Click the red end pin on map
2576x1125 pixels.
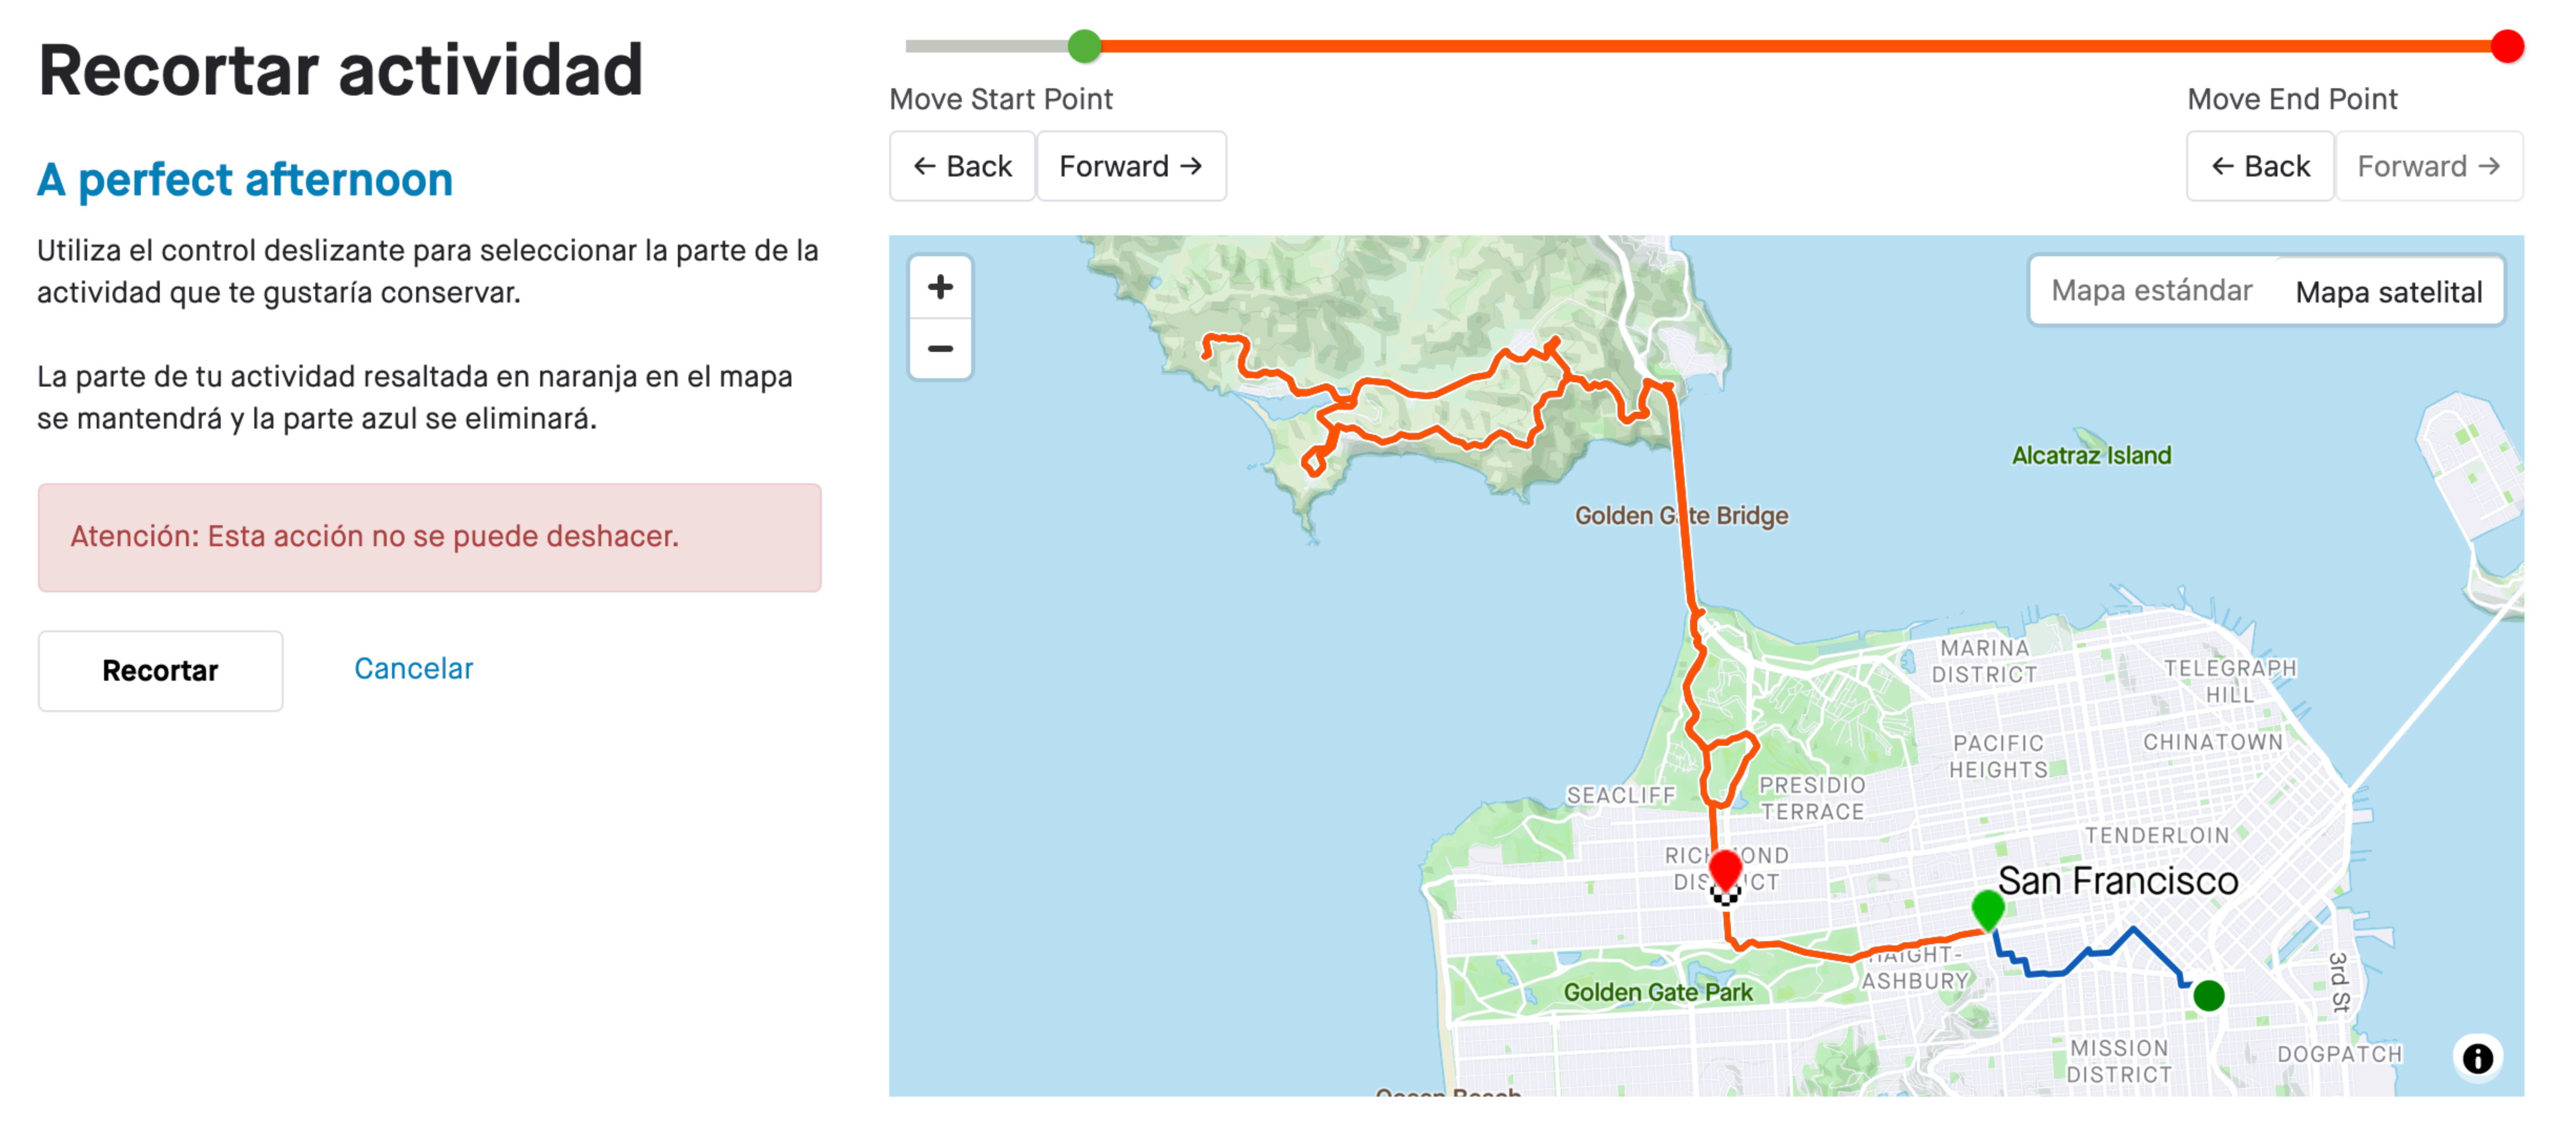coord(1725,869)
